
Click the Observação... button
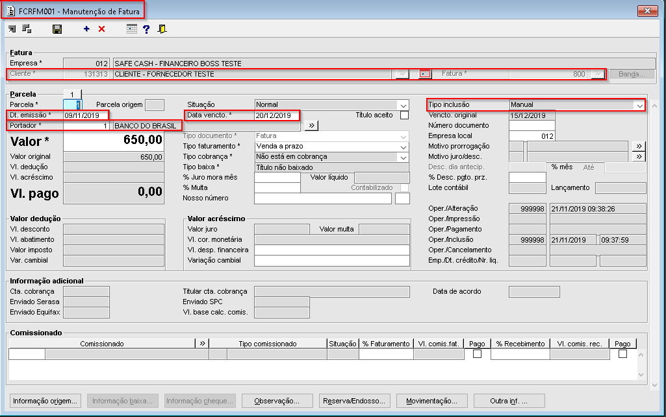coord(277,401)
